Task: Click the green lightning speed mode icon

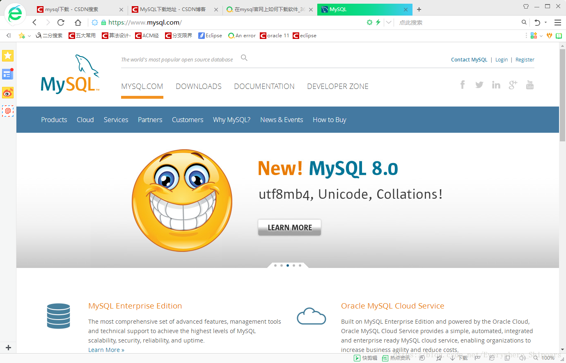Action: pyautogui.click(x=378, y=23)
